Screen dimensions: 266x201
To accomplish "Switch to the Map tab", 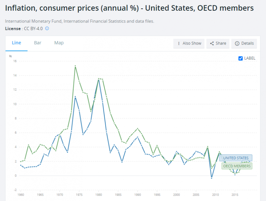I will tap(59, 43).
